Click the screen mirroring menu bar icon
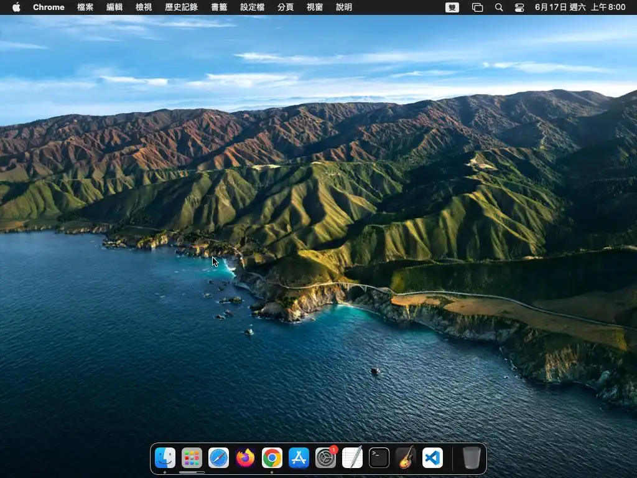The width and height of the screenshot is (637, 478). tap(477, 7)
